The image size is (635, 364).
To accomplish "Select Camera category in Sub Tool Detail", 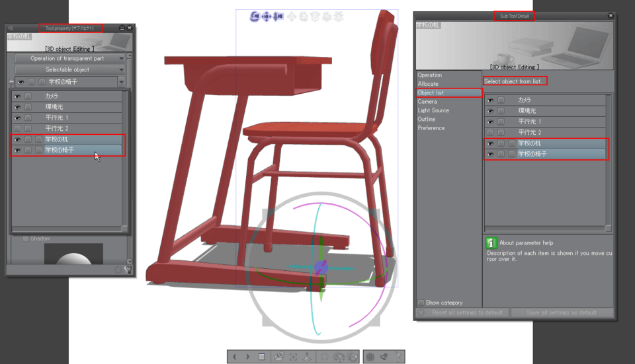I will tap(427, 102).
